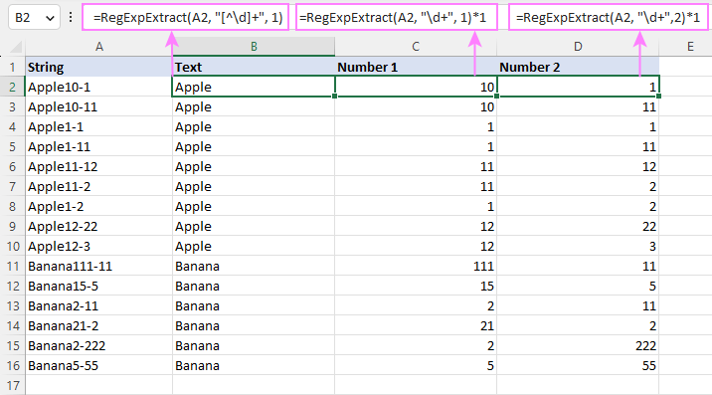
Task: Select cell containing 'Apple10-1'
Action: click(x=99, y=87)
